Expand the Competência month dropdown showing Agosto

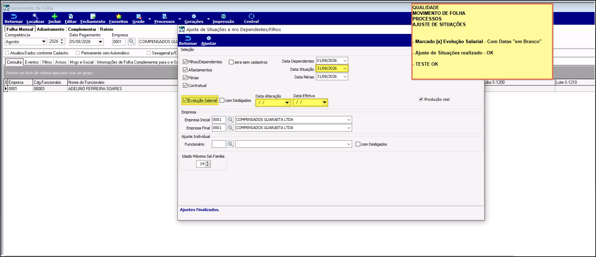point(44,41)
